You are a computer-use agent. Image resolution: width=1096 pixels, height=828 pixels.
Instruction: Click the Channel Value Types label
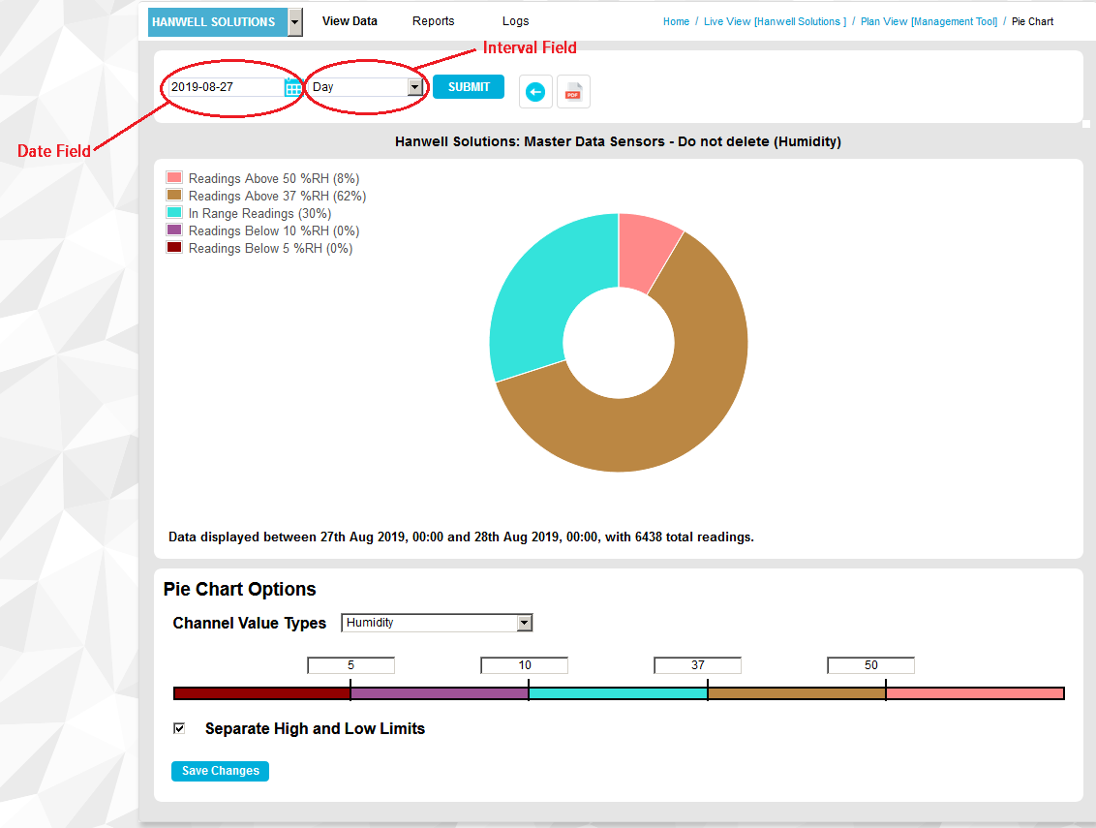point(250,623)
